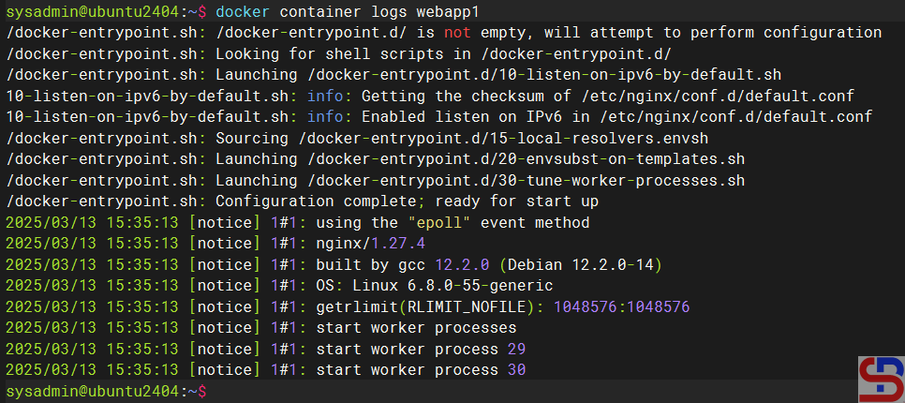Click the word "docker" in the typed command

pos(245,12)
